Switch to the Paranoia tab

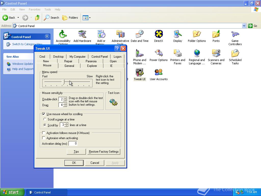coord(91,61)
